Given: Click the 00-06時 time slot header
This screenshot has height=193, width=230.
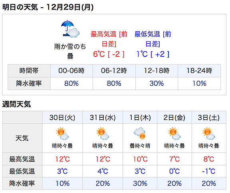Looking at the screenshot, I should tap(71, 70).
